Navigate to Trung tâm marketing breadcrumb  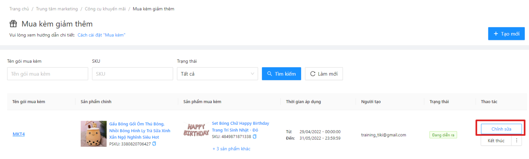tap(57, 9)
